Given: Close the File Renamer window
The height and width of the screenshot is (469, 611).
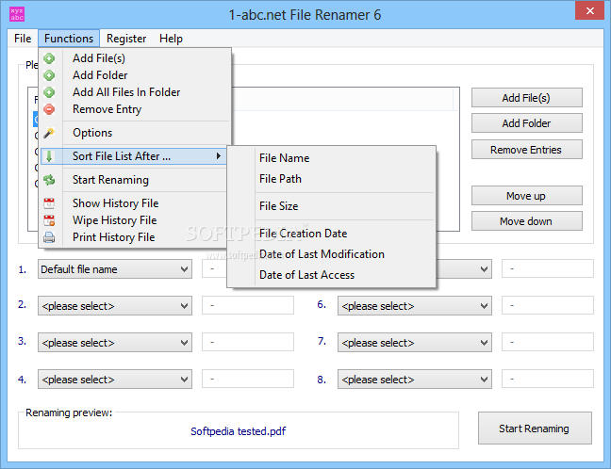Looking at the screenshot, I should 589,10.
